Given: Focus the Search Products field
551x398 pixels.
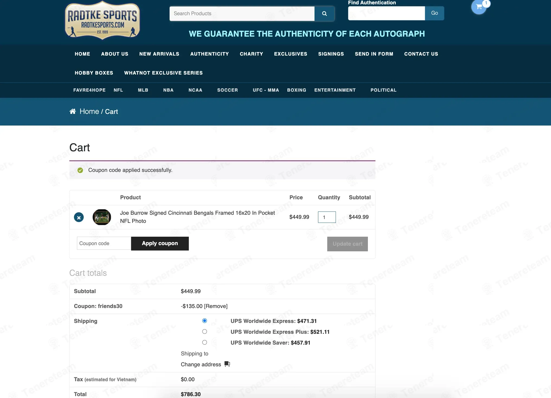Looking at the screenshot, I should coord(242,14).
